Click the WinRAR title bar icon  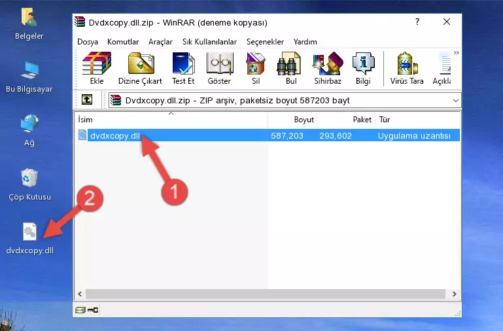tap(80, 22)
